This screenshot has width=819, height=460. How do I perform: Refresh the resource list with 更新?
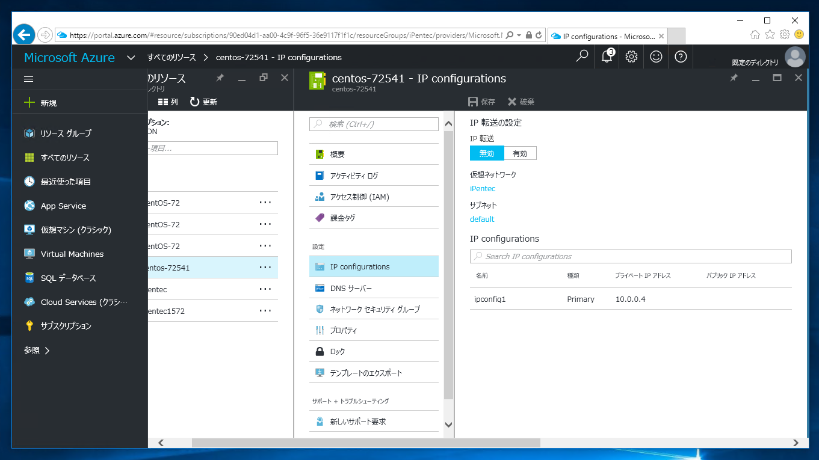[x=204, y=102]
